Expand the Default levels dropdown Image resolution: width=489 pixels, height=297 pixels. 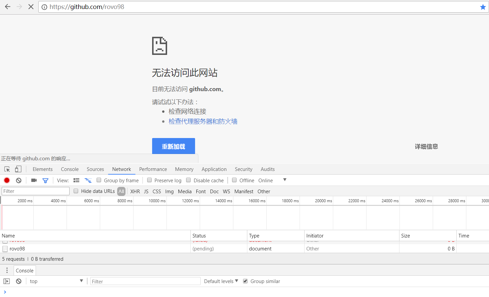click(x=221, y=281)
